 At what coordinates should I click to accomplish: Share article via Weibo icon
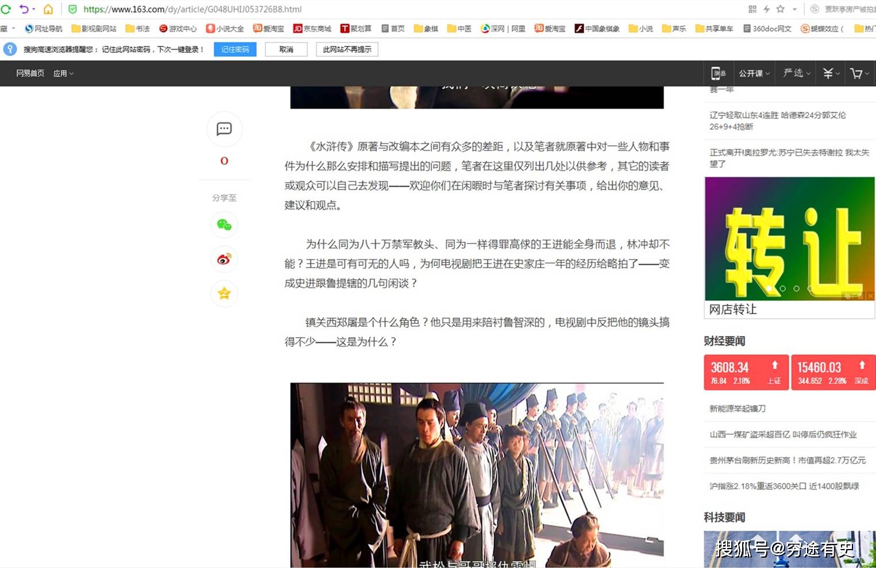pos(224,259)
